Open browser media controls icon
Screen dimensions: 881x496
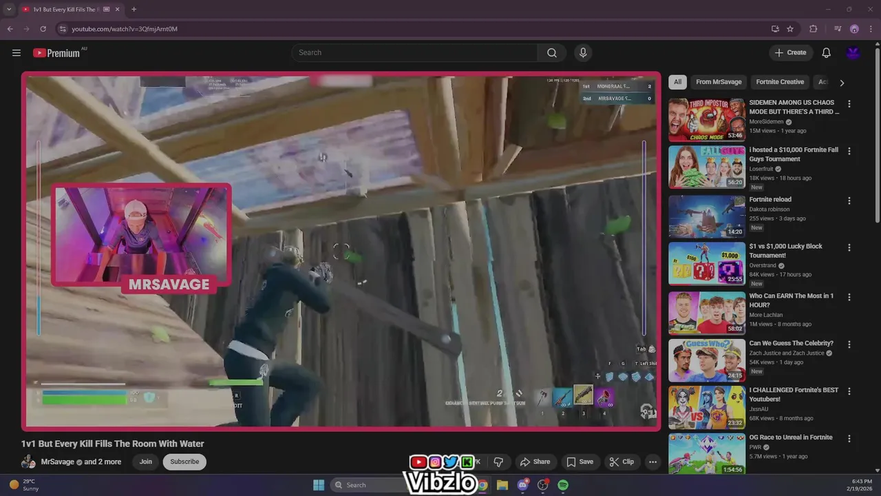pos(838,29)
